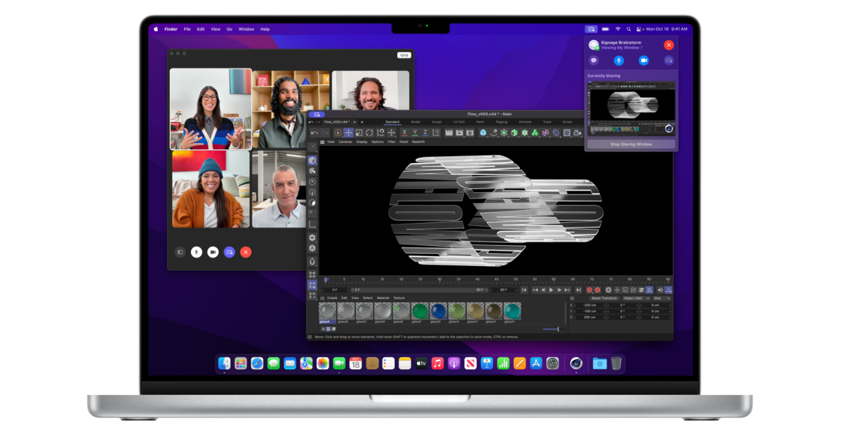The height and width of the screenshot is (431, 846).
Task: Toggle camera in Signage Brainstorm panel
Action: pos(644,61)
